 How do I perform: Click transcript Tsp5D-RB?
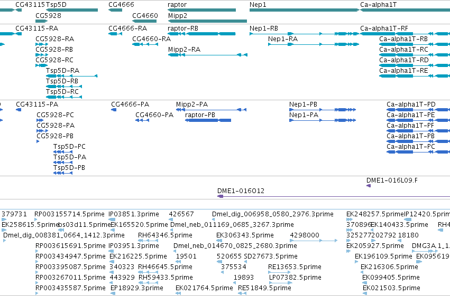coord(62,81)
